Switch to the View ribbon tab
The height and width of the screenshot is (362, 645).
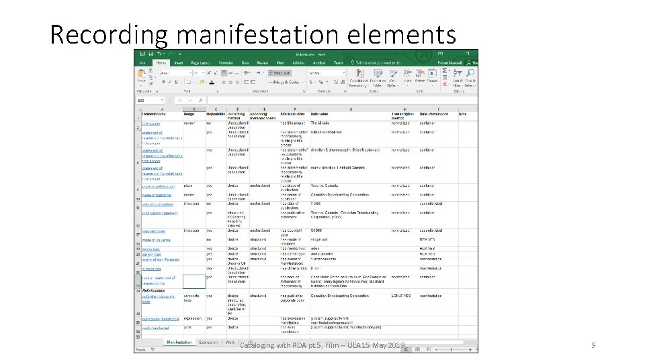click(x=281, y=63)
